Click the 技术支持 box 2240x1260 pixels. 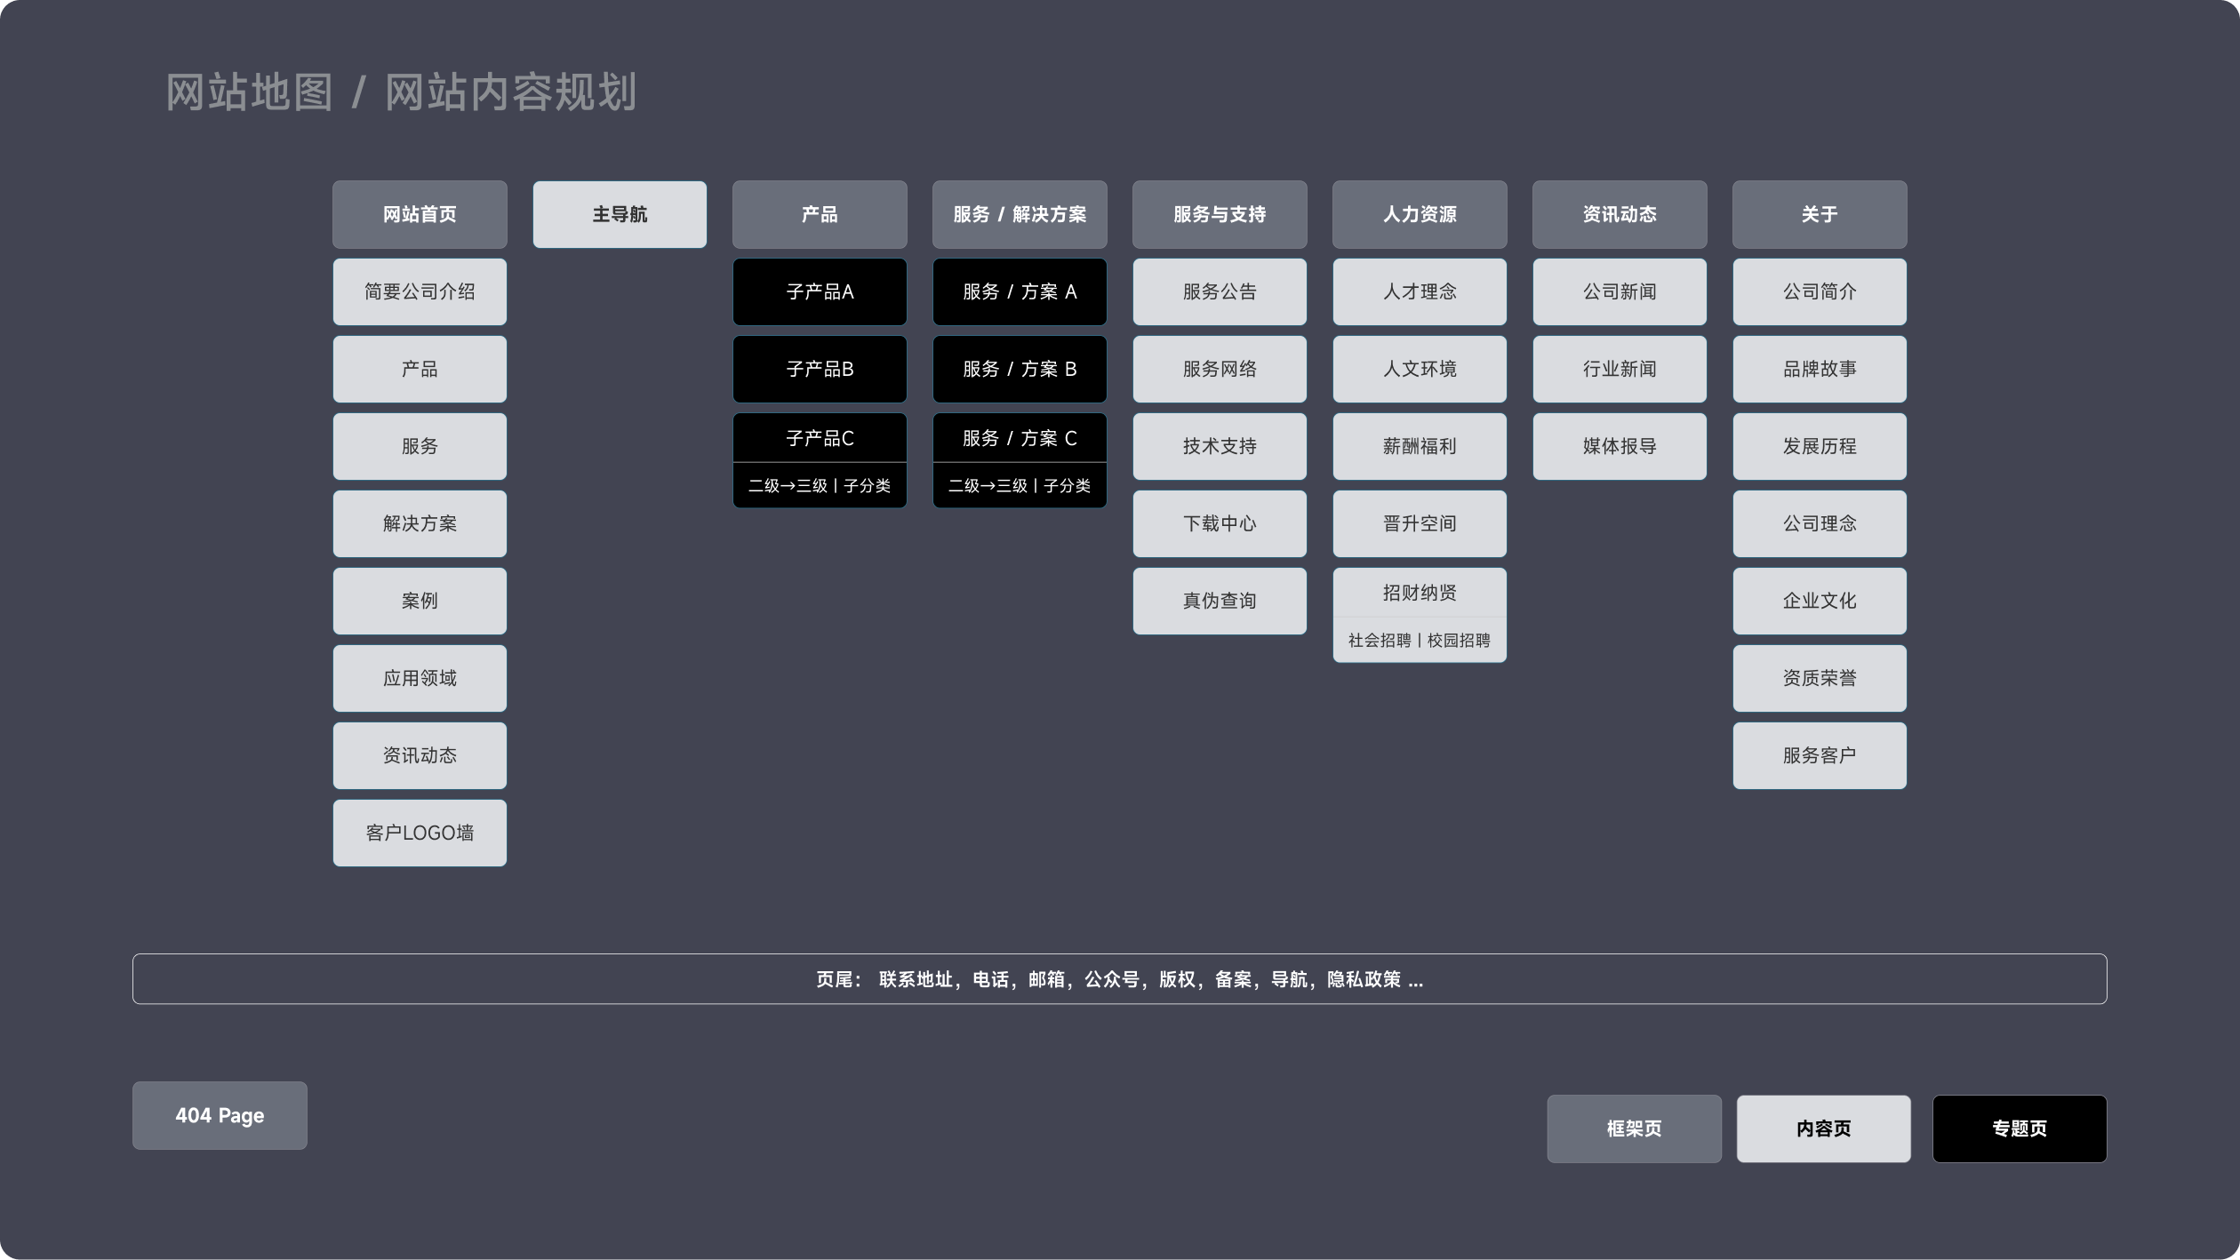pyautogui.click(x=1219, y=446)
